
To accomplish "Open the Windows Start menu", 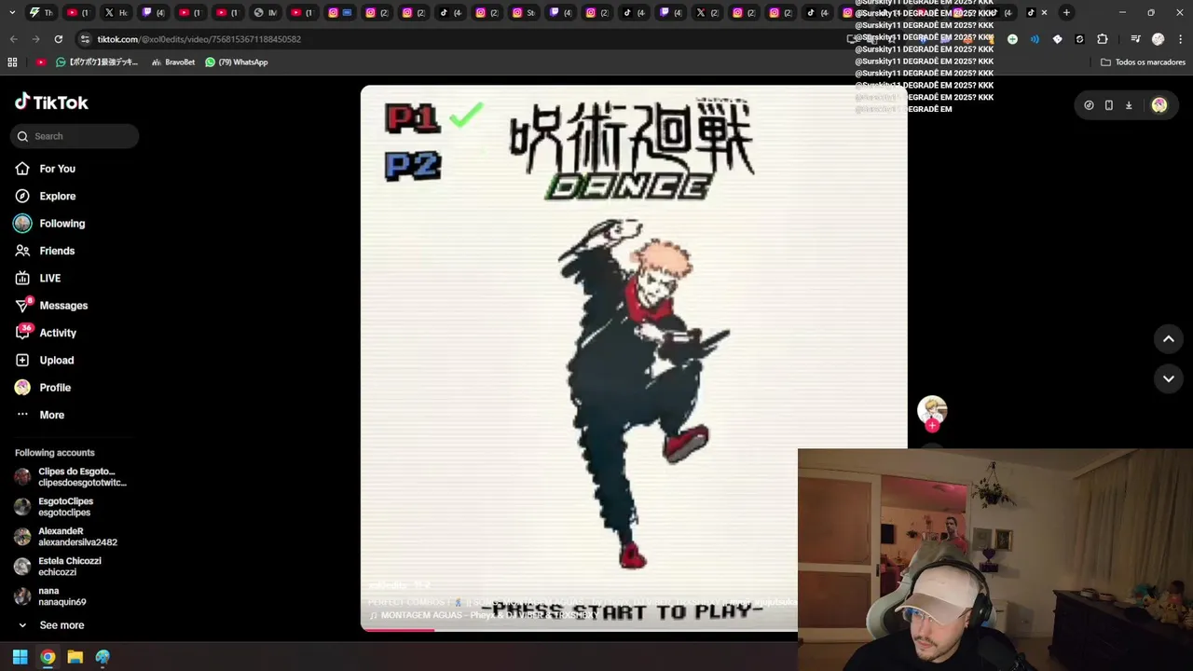I will (x=20, y=657).
